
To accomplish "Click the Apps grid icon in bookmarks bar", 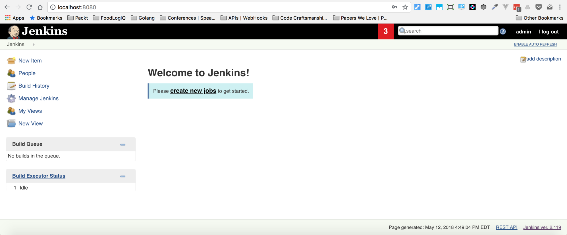I will pyautogui.click(x=8, y=18).
